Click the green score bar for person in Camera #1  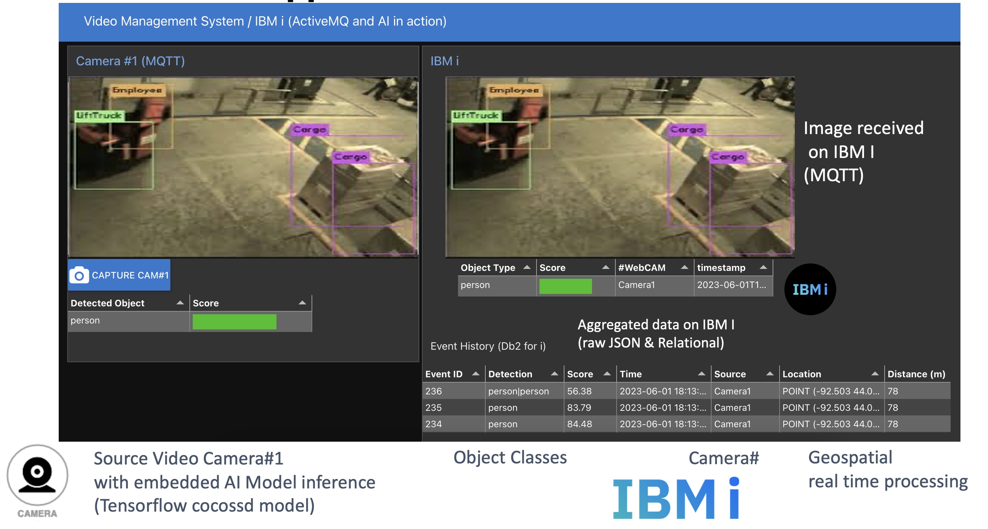(x=234, y=322)
